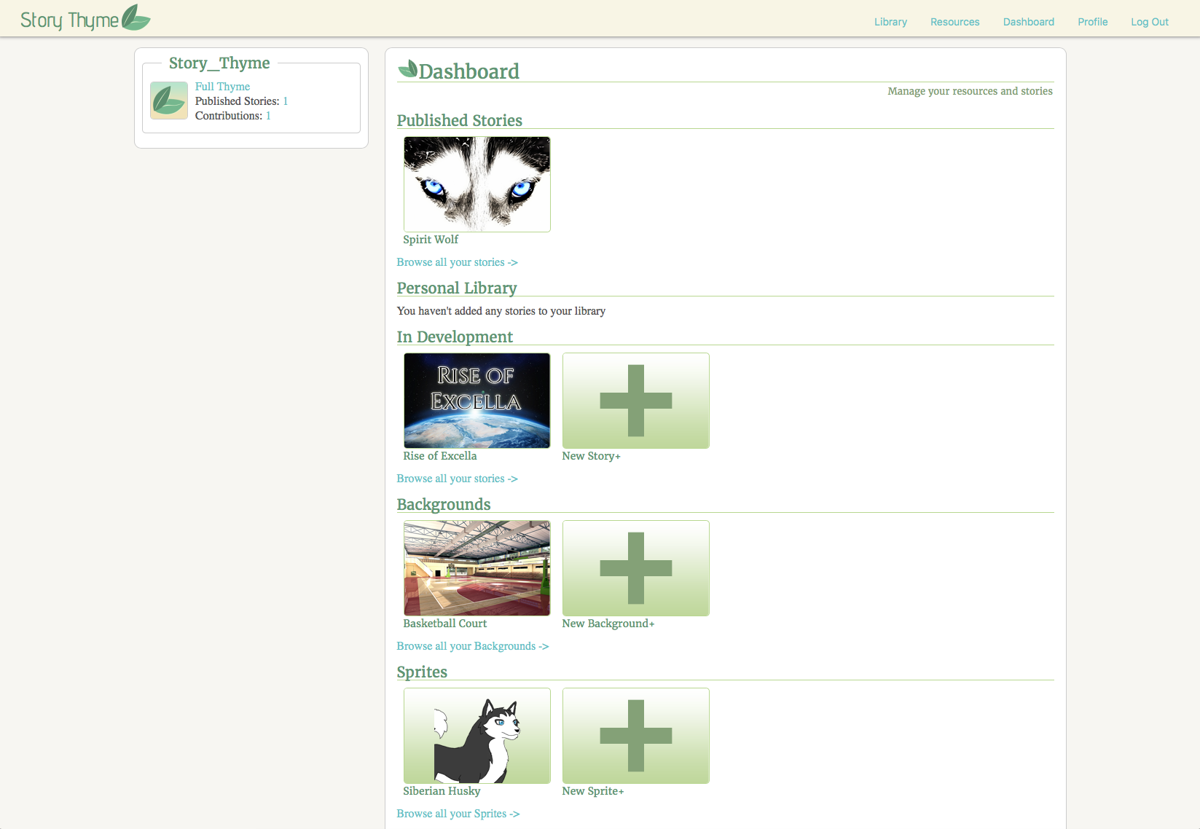This screenshot has height=829, width=1200.
Task: Click the leaf icon beside Dashboard heading
Action: coord(408,69)
